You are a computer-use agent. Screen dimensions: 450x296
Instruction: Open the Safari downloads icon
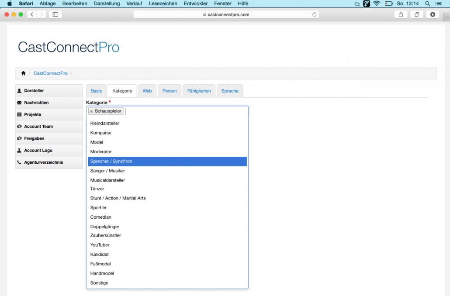tap(433, 14)
